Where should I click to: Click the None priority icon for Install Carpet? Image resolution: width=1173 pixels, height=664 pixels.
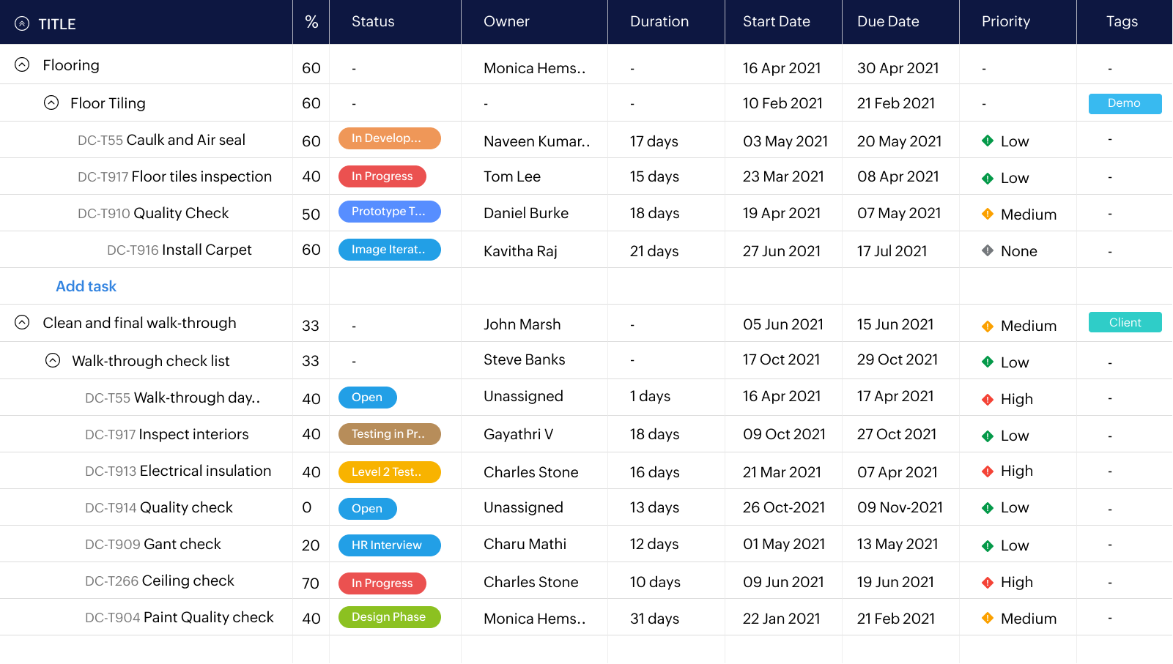988,250
